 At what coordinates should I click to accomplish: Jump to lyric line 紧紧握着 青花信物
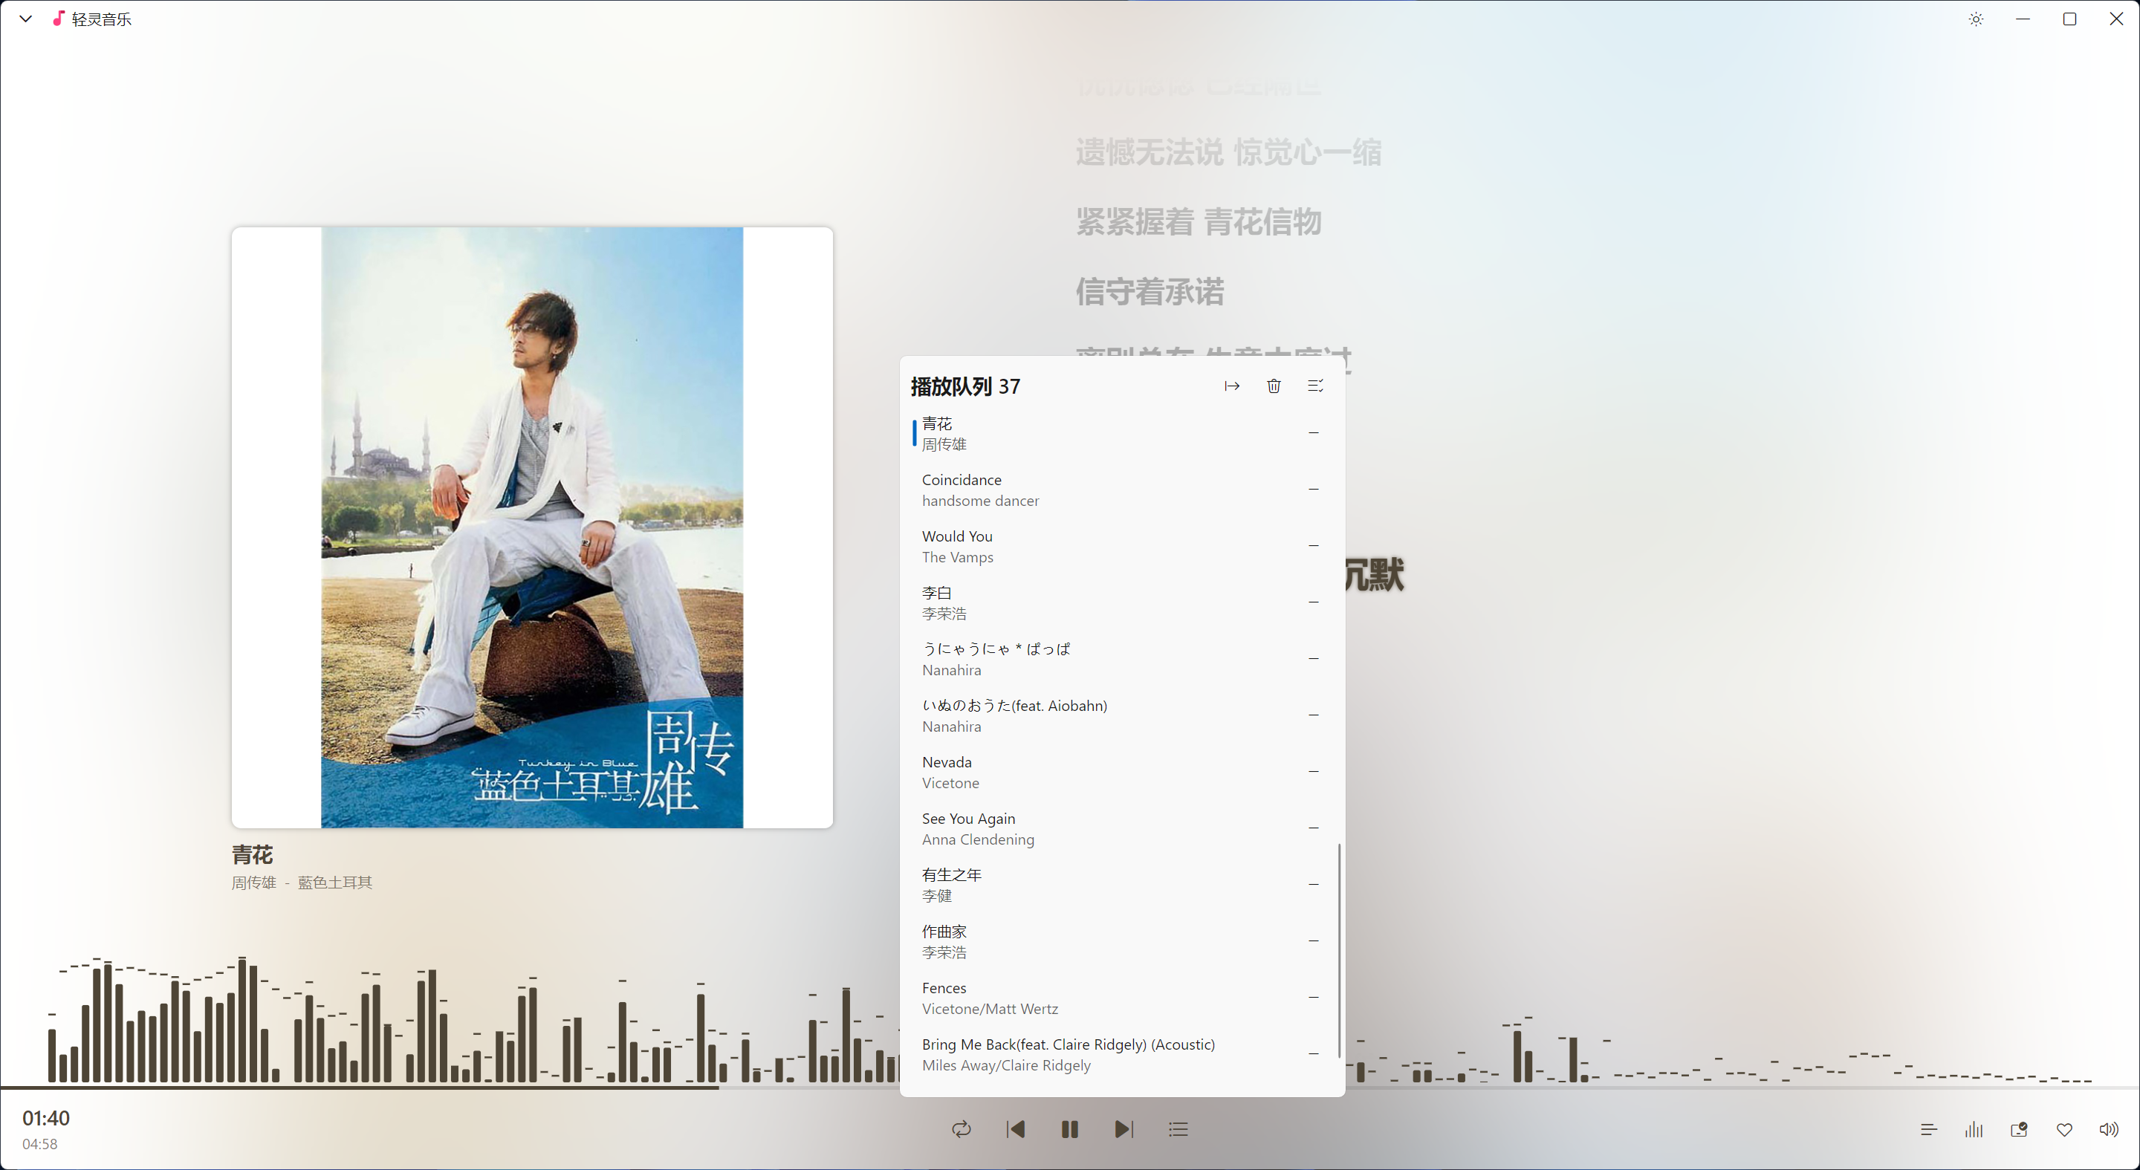1198,221
